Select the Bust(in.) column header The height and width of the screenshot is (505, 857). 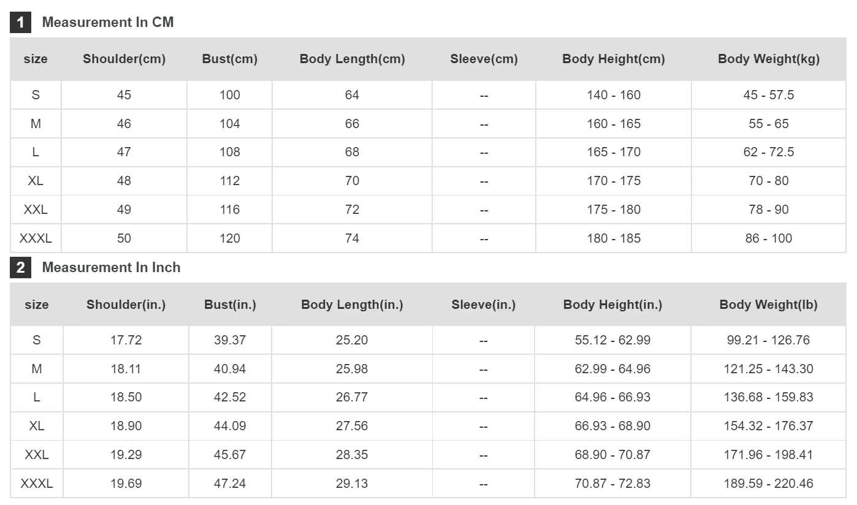coord(230,305)
